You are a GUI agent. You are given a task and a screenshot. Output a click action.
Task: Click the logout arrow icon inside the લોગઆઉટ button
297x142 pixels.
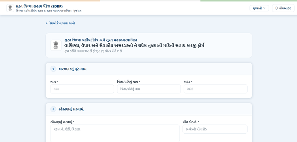pyautogui.click(x=277, y=8)
